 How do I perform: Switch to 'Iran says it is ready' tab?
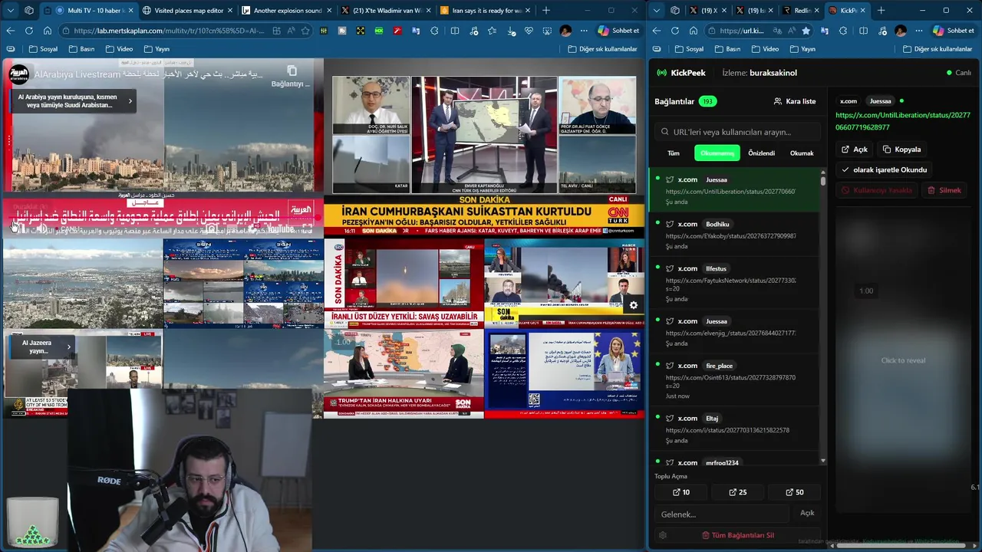point(485,10)
